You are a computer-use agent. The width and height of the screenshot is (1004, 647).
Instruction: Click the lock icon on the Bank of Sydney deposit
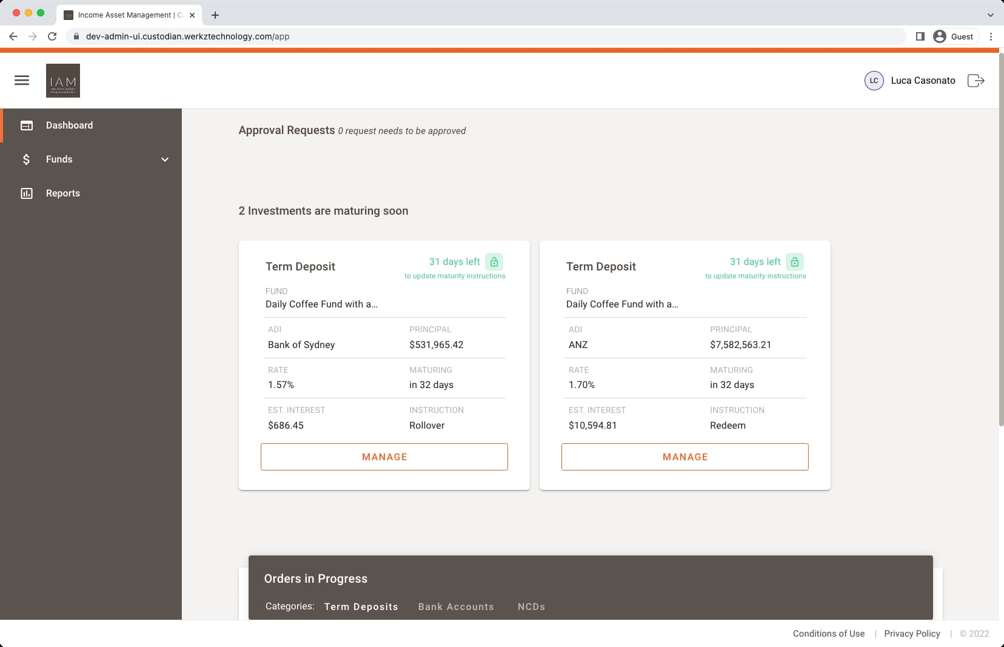coord(494,262)
